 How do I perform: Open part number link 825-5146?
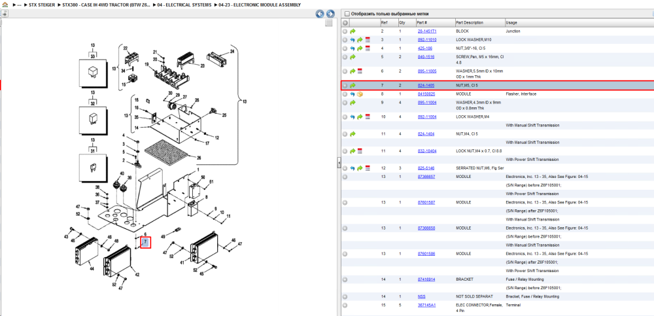click(x=426, y=168)
